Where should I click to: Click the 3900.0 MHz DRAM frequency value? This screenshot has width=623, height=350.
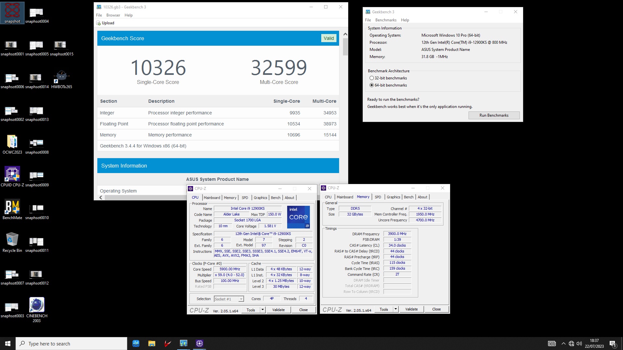397,234
